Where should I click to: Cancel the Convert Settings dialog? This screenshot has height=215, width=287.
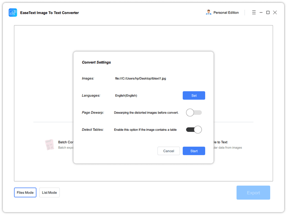click(169, 151)
